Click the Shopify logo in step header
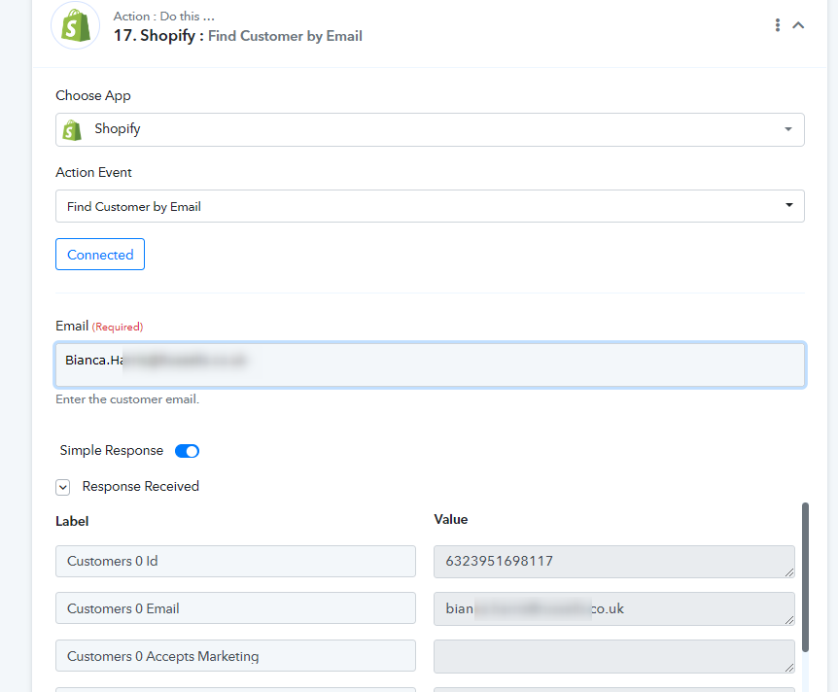This screenshot has width=838, height=692. click(76, 25)
